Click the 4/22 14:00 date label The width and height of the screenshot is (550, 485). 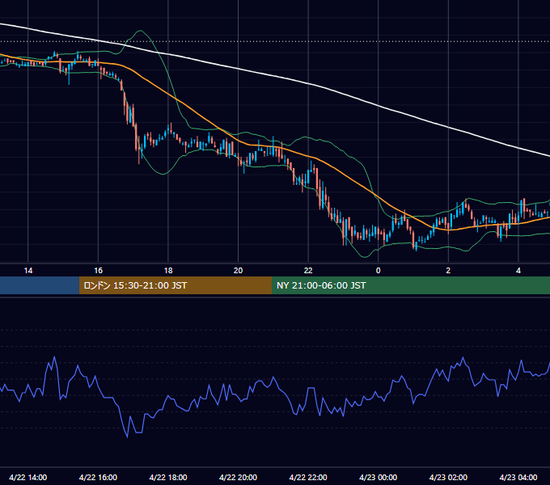pos(28,478)
